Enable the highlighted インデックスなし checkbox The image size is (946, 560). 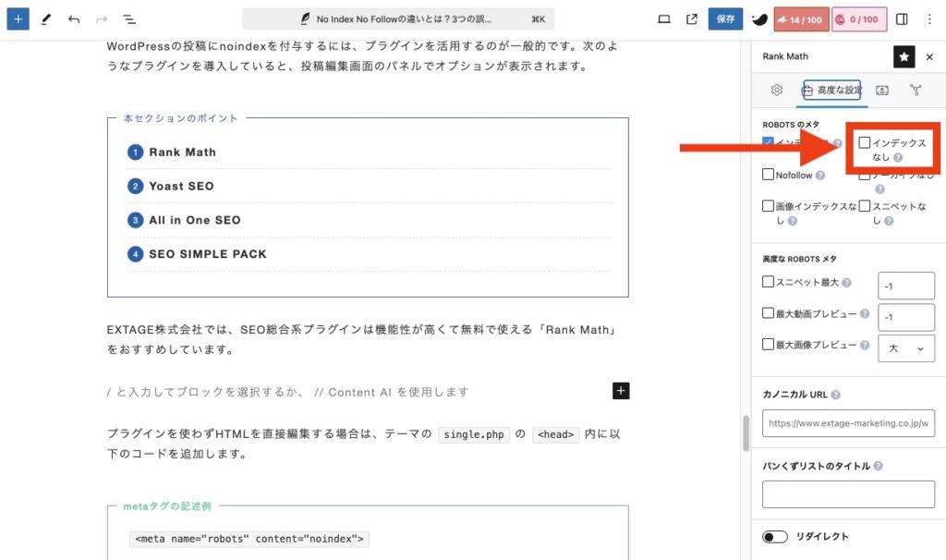[x=863, y=143]
